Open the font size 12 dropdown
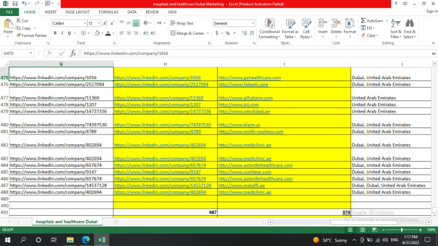 point(99,23)
